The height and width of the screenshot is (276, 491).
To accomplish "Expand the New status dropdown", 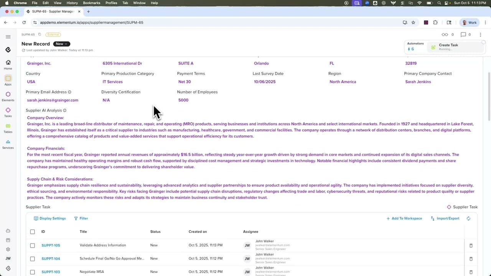I will point(61,44).
